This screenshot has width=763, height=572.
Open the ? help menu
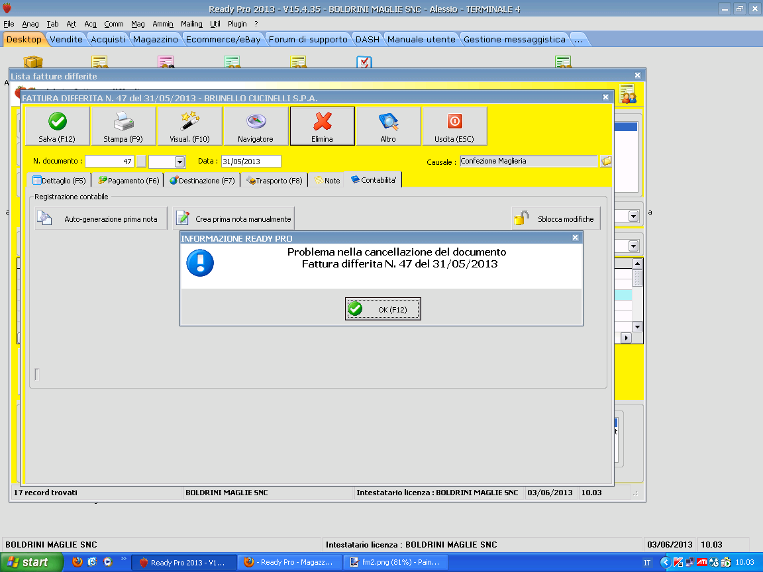coord(256,24)
